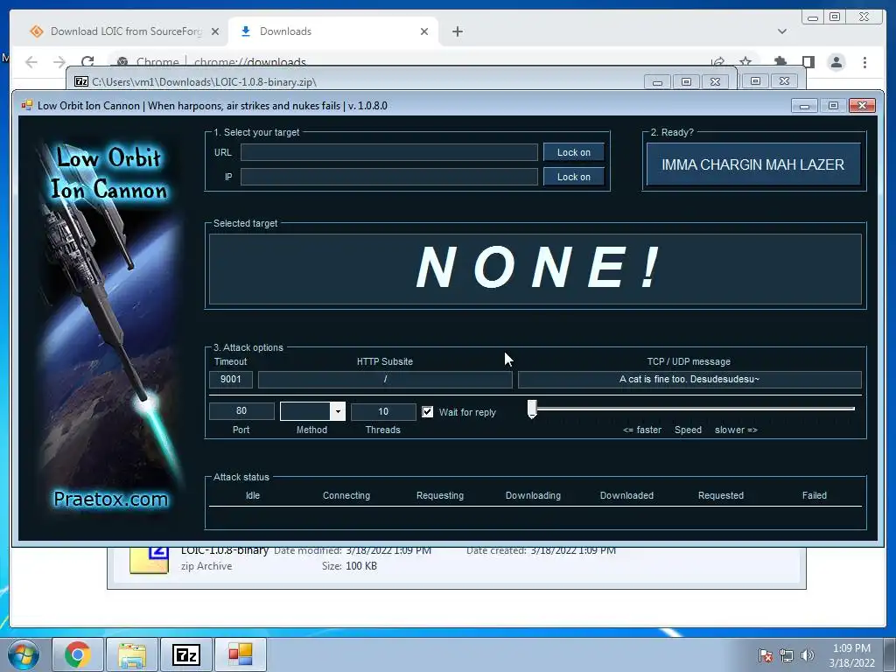Screen dimensions: 896x672
Task: Reload the Chrome page
Action: 87,62
